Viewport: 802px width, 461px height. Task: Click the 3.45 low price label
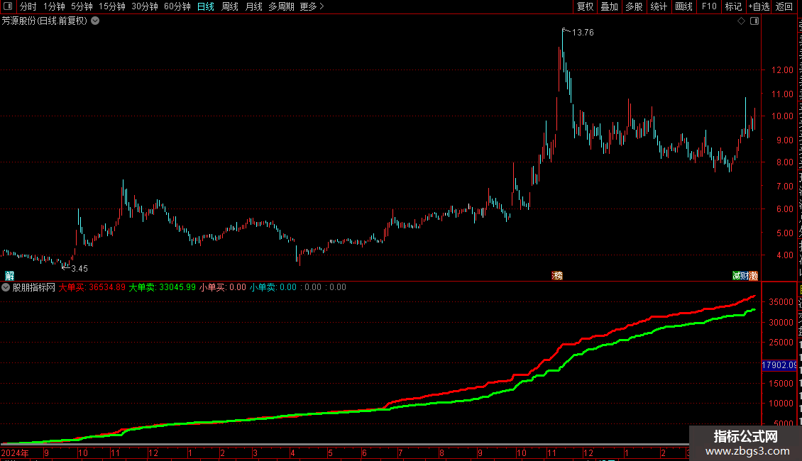click(x=79, y=268)
